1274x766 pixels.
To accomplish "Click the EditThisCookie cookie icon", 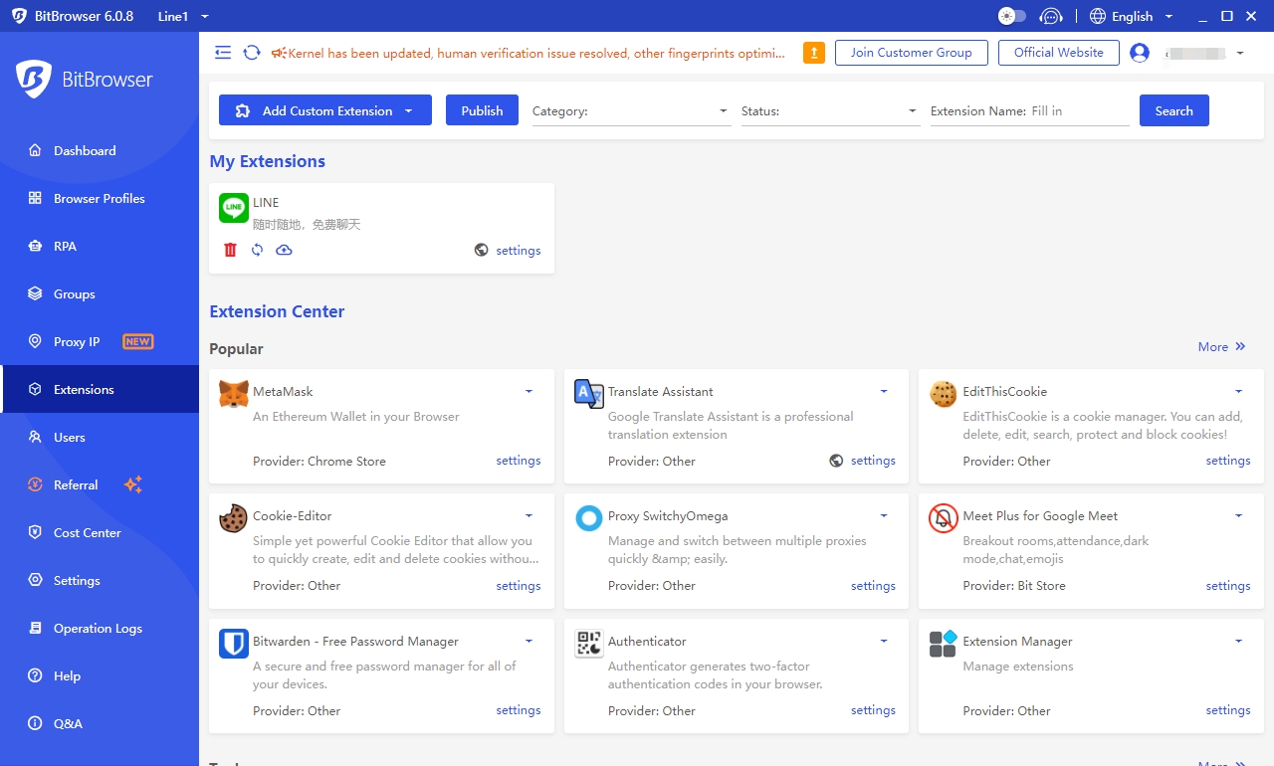I will pyautogui.click(x=944, y=394).
